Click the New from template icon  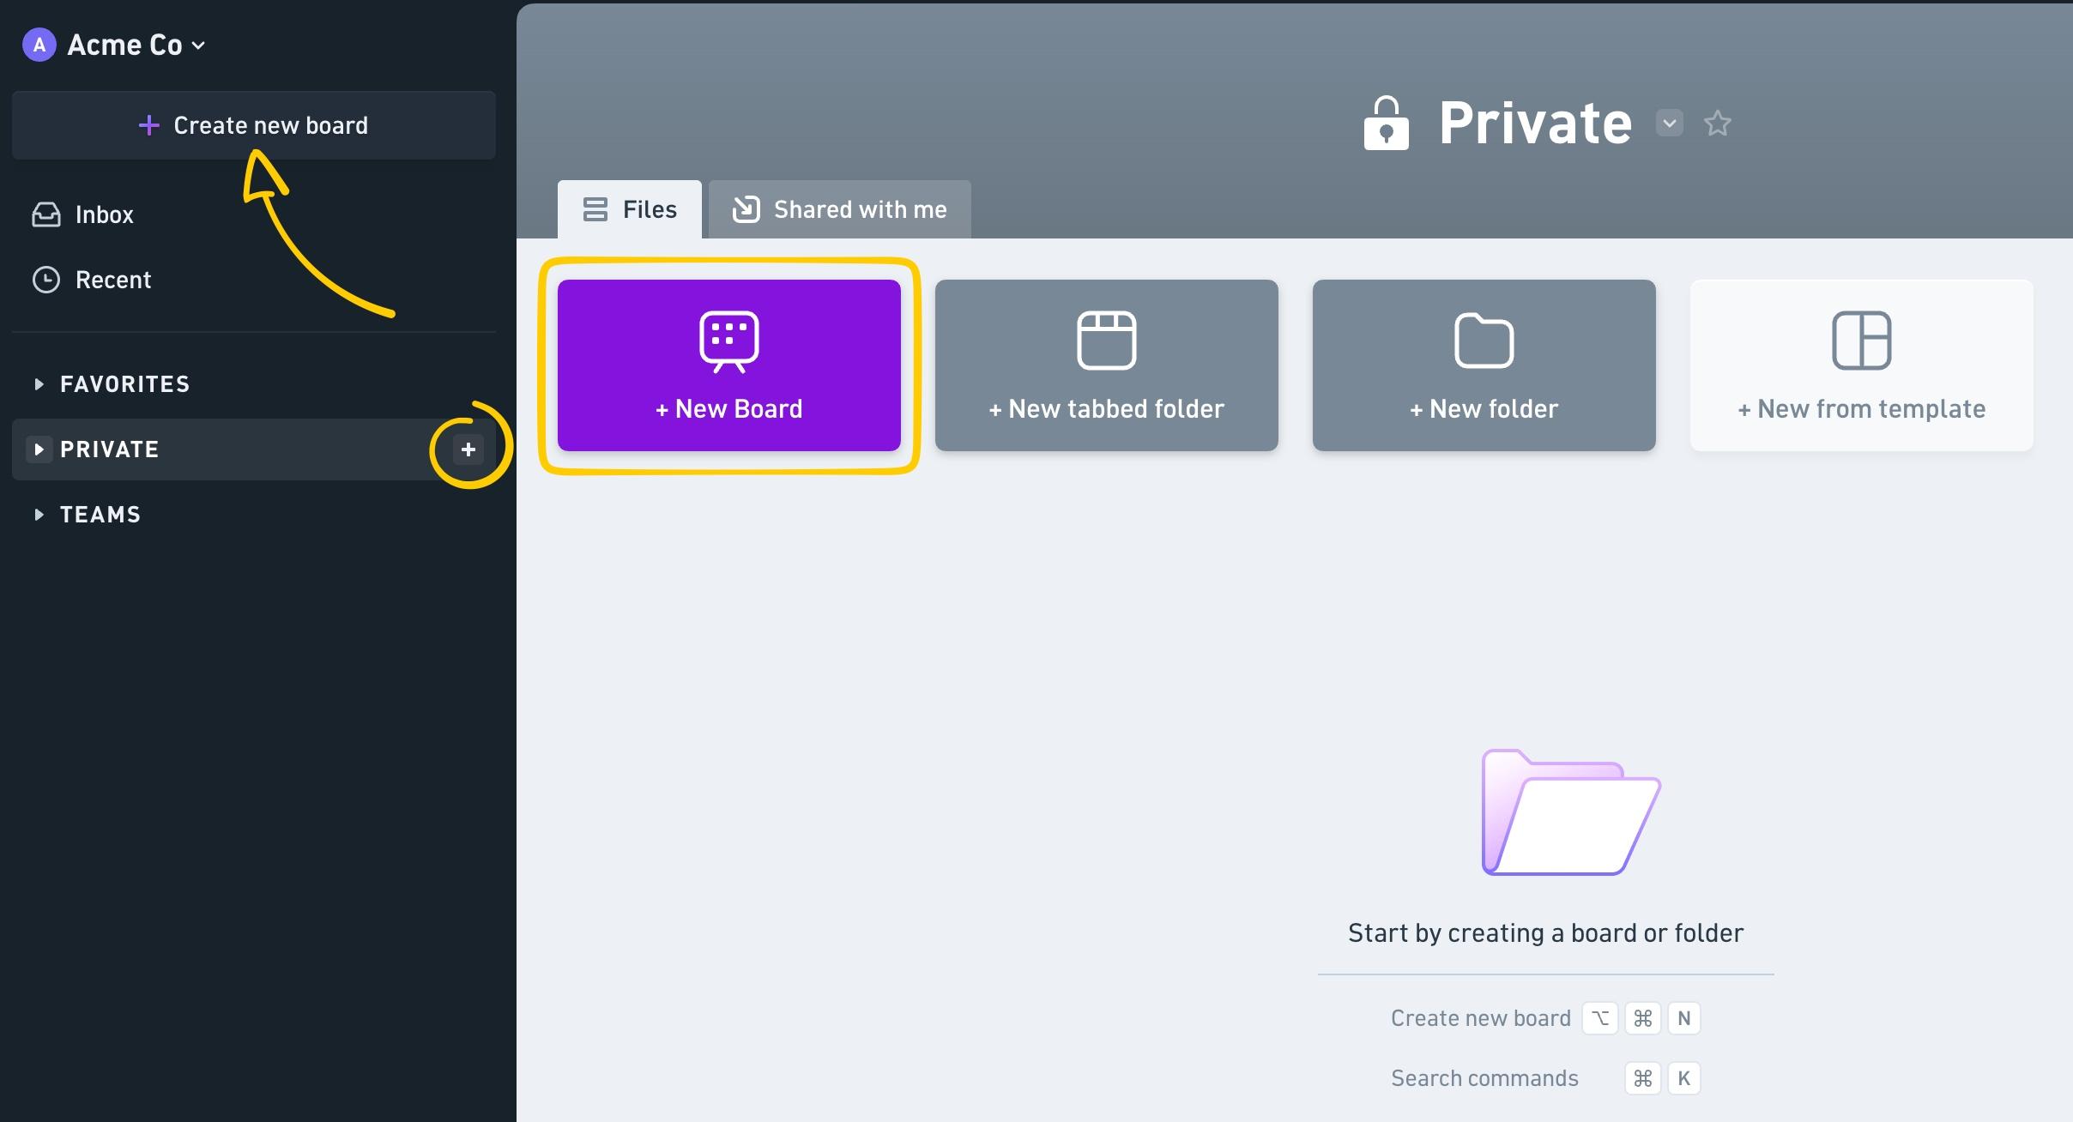1862,341
